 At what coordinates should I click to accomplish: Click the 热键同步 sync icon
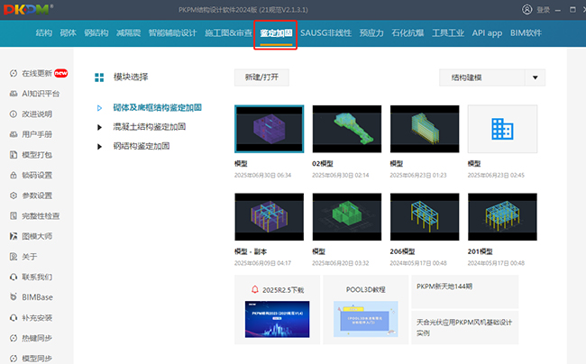pyautogui.click(x=14, y=338)
